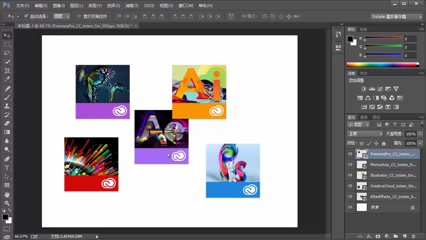Open the 不透明度 slider arrow
The image size is (426, 240).
pos(420,134)
